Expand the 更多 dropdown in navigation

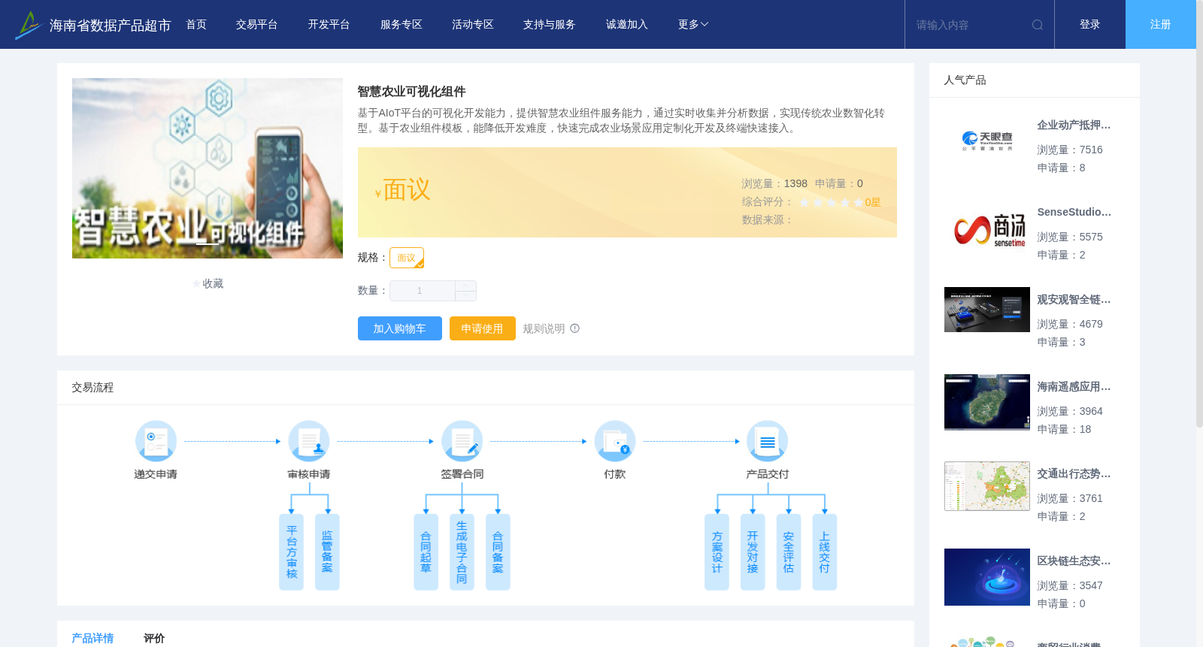point(693,25)
